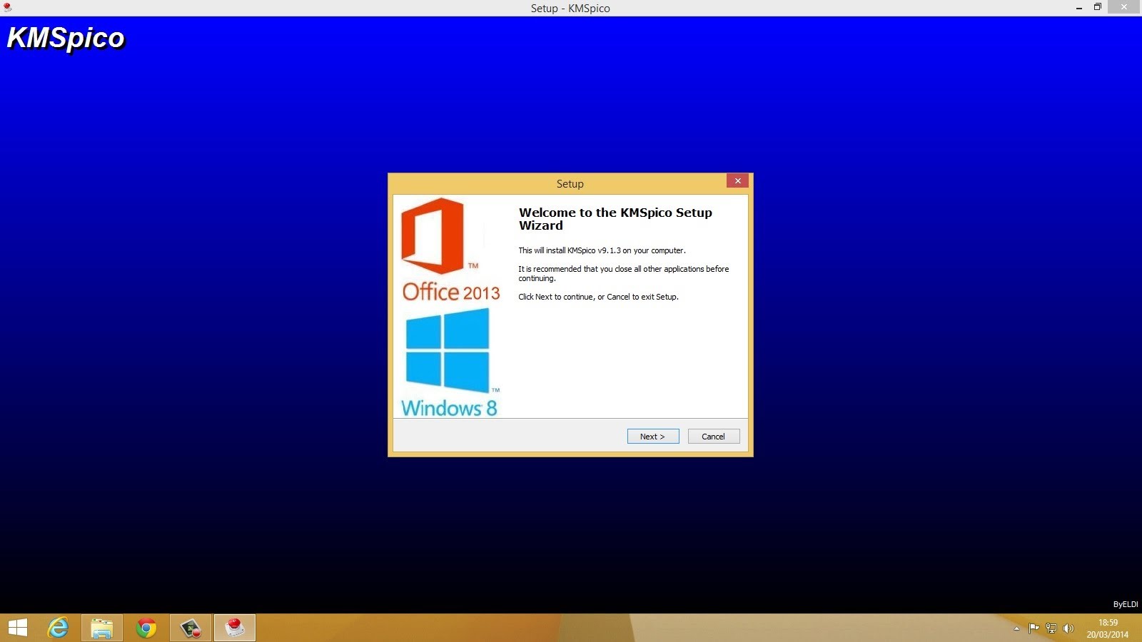This screenshot has height=642, width=1142.
Task: Select the KMSpico red-button icon on the taskbar
Action: 236,628
